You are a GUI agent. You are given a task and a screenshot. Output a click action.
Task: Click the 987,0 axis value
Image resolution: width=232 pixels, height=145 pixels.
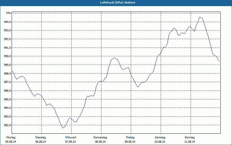(x=7, y=82)
